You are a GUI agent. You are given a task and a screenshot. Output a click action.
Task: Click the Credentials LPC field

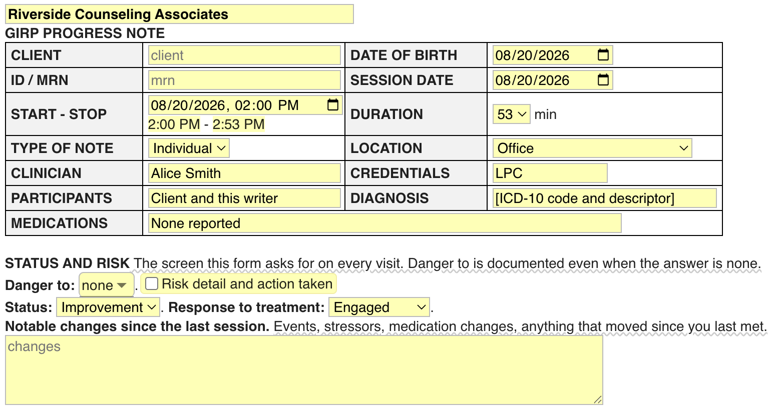pyautogui.click(x=550, y=173)
